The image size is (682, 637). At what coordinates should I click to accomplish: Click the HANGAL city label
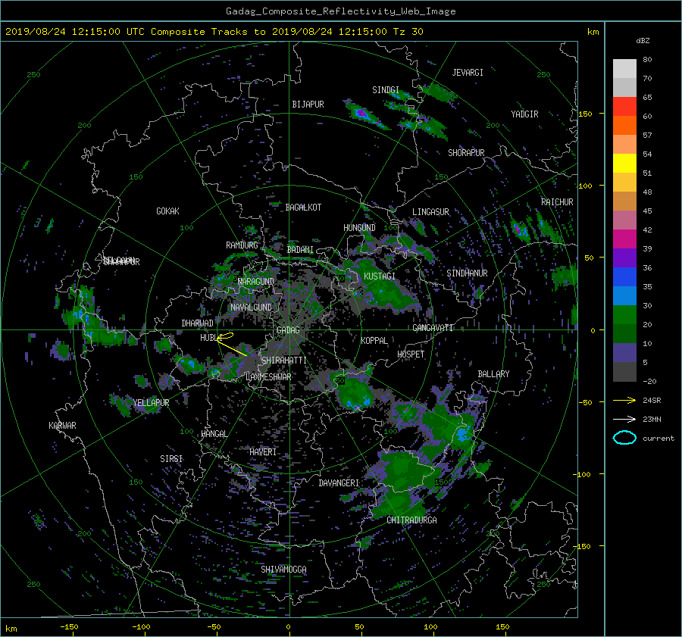click(214, 434)
